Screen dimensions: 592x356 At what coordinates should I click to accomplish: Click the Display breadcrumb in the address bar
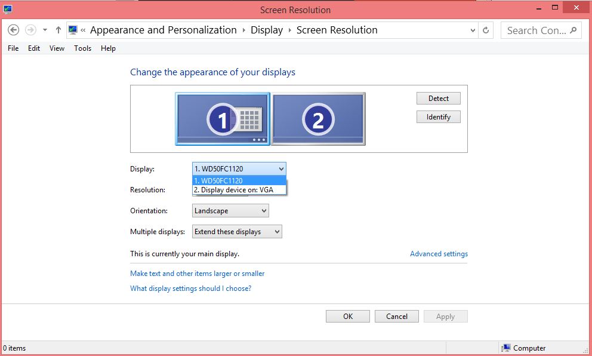[x=267, y=29]
